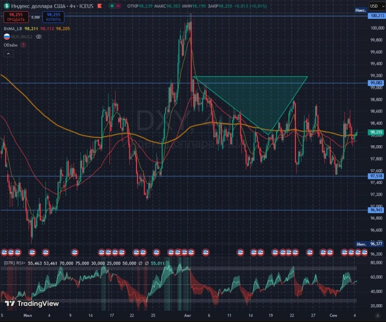The image size is (386, 322).
Task: Toggle visibility eye for RUS:IRUS2
Action: (x=39, y=37)
